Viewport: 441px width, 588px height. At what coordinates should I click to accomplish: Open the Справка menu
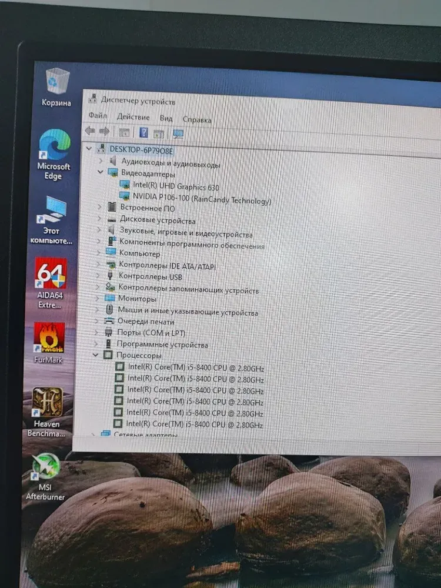(197, 119)
